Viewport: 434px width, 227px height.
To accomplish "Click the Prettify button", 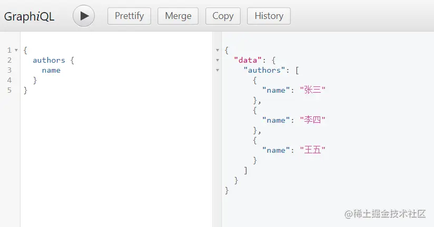I will (x=129, y=16).
